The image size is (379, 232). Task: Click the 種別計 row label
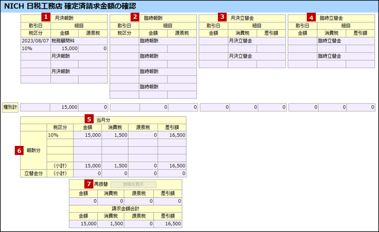[10, 107]
